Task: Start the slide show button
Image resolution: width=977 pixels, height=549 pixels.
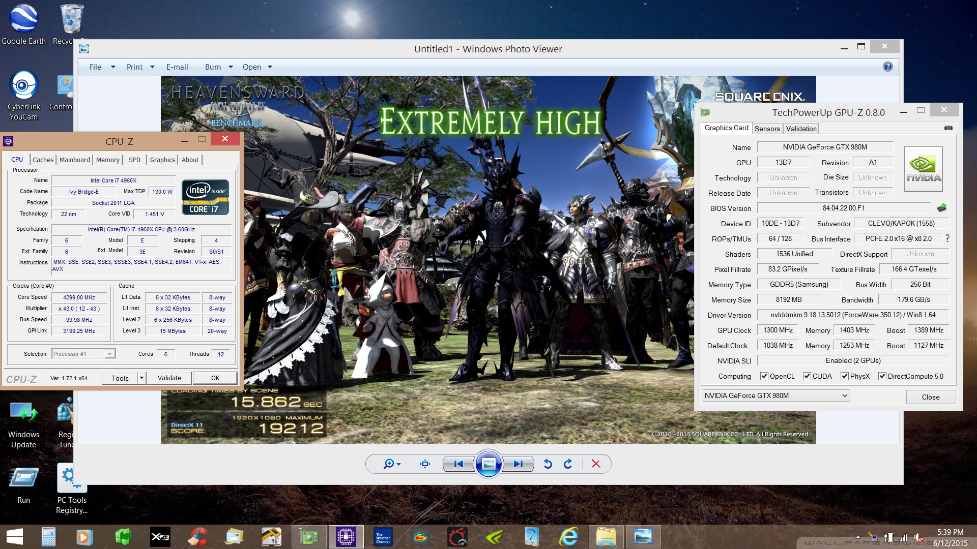Action: 489,464
